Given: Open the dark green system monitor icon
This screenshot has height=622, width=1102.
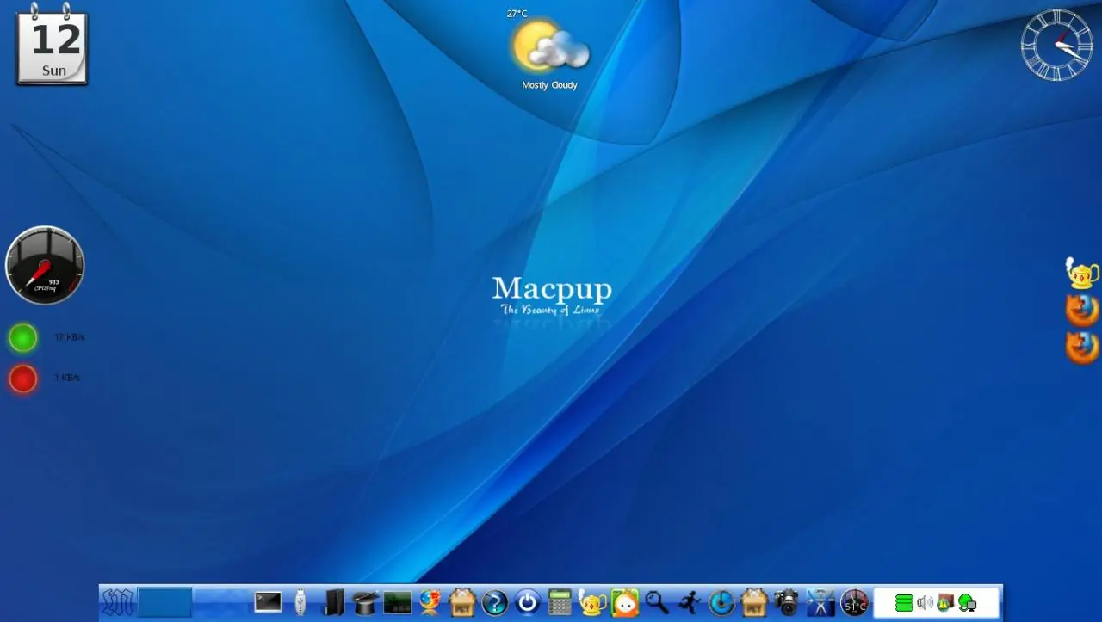Looking at the screenshot, I should 397,602.
